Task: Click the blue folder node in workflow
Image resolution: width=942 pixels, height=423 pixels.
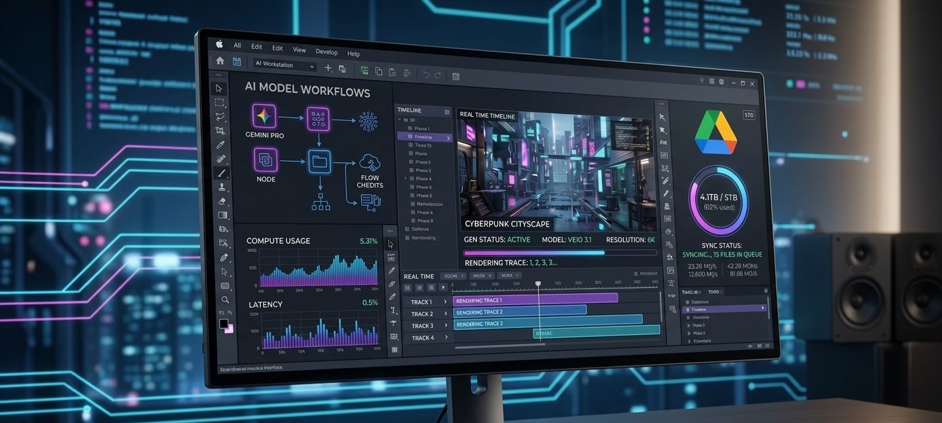Action: click(x=319, y=162)
